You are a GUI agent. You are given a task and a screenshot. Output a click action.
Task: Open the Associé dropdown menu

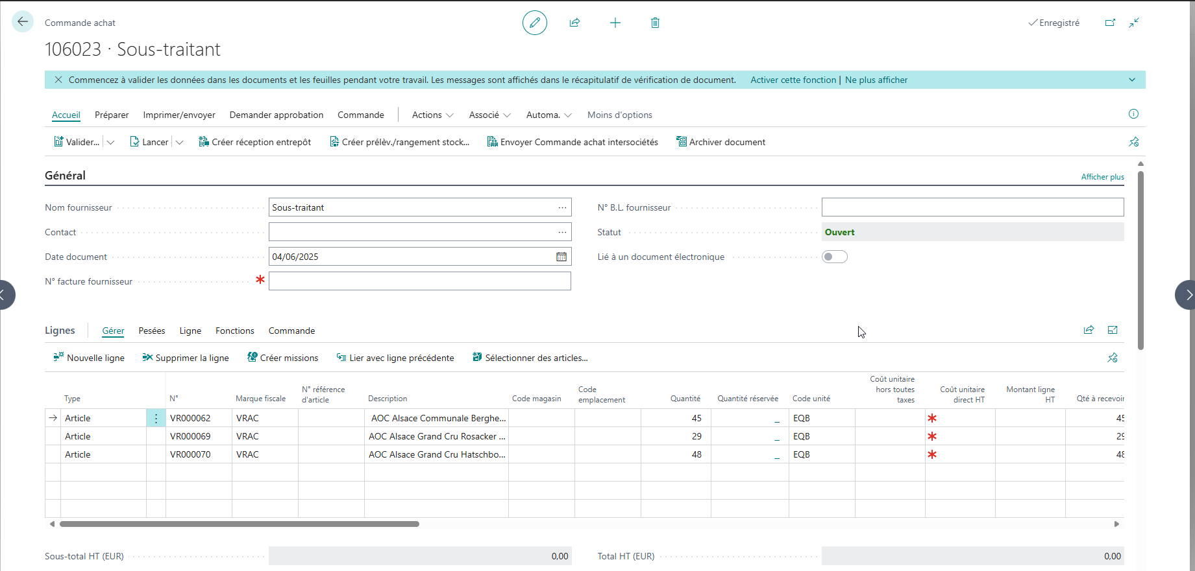(489, 115)
